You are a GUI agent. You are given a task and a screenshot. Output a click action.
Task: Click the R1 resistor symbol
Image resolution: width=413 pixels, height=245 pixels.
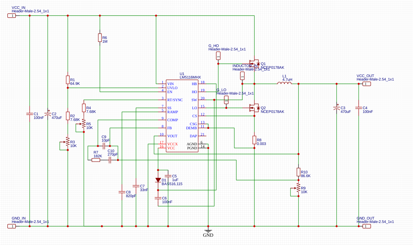(x=68, y=80)
